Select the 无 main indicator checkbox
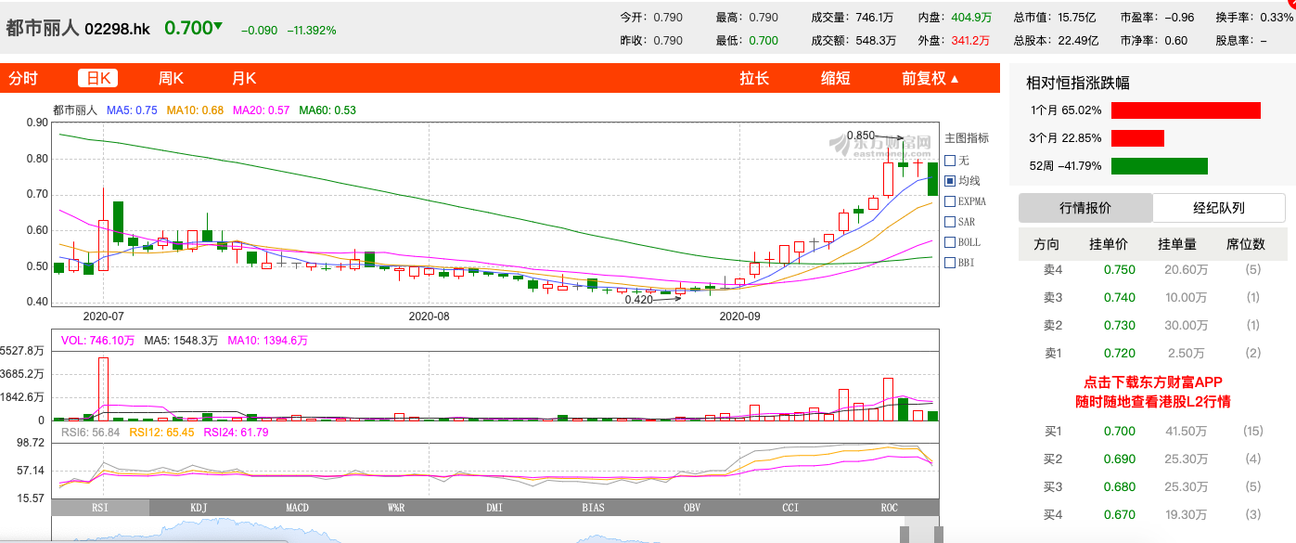 (x=950, y=161)
